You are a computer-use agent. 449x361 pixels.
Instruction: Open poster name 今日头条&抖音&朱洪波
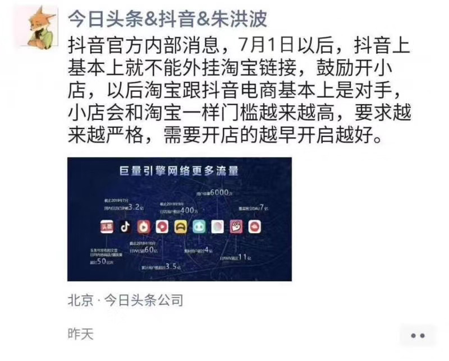(167, 20)
